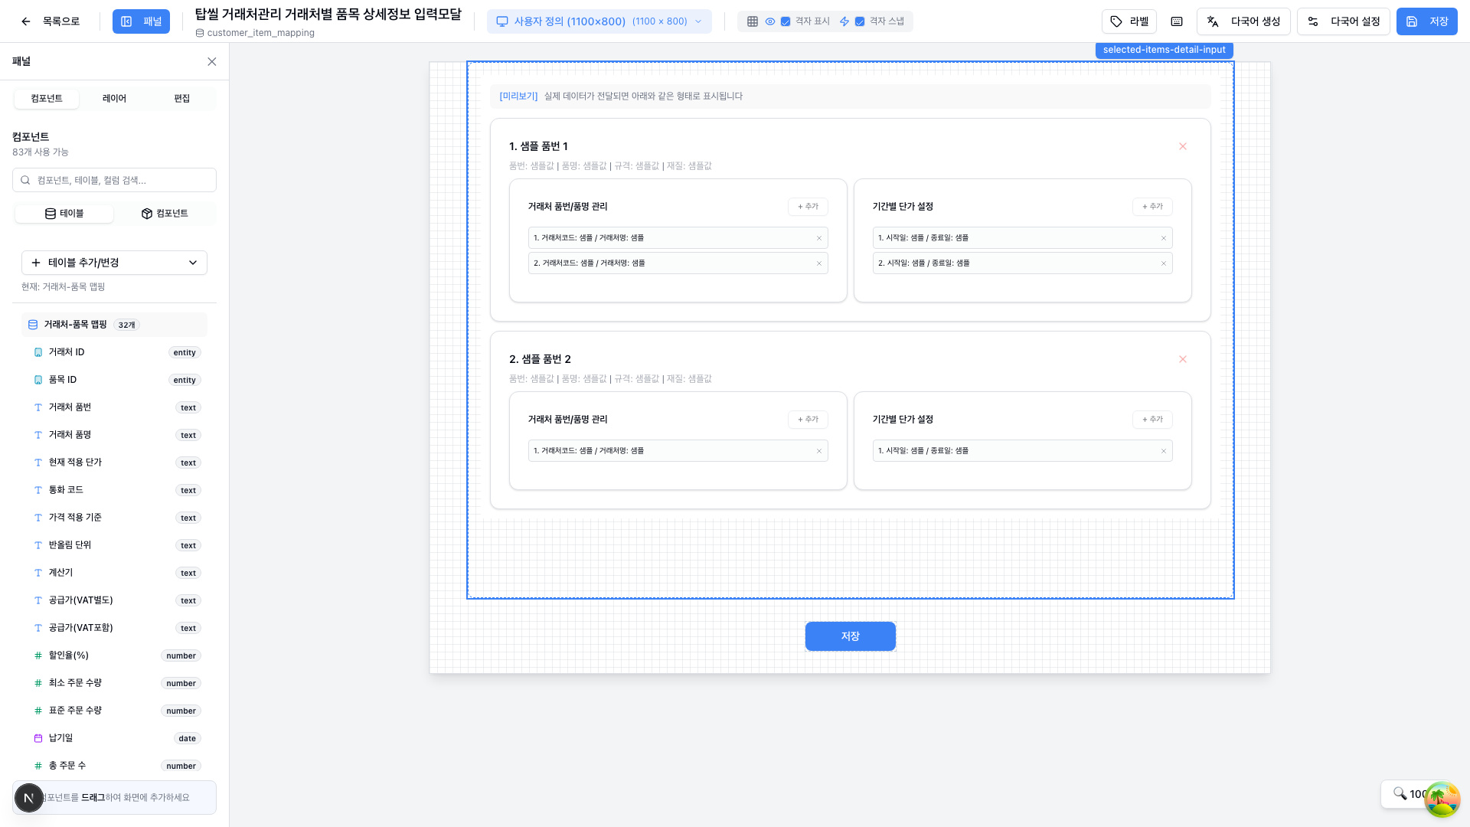
Task: Click the component search input field
Action: [115, 180]
